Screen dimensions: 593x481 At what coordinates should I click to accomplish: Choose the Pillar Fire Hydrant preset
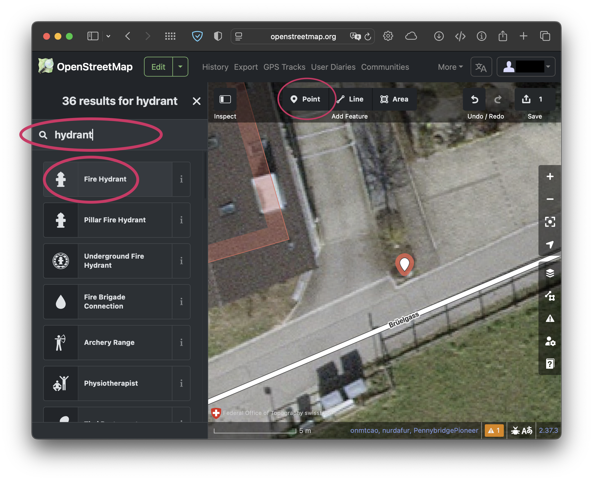point(115,220)
